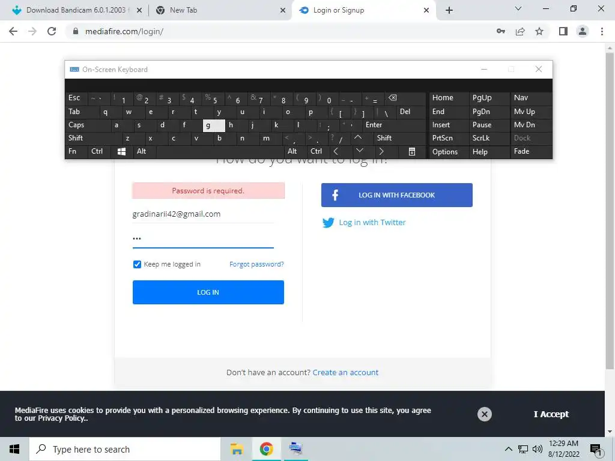Screen dimensions: 615x461
Task: Toggle the Insert key on On-Screen Keyboard
Action: pyautogui.click(x=449, y=125)
